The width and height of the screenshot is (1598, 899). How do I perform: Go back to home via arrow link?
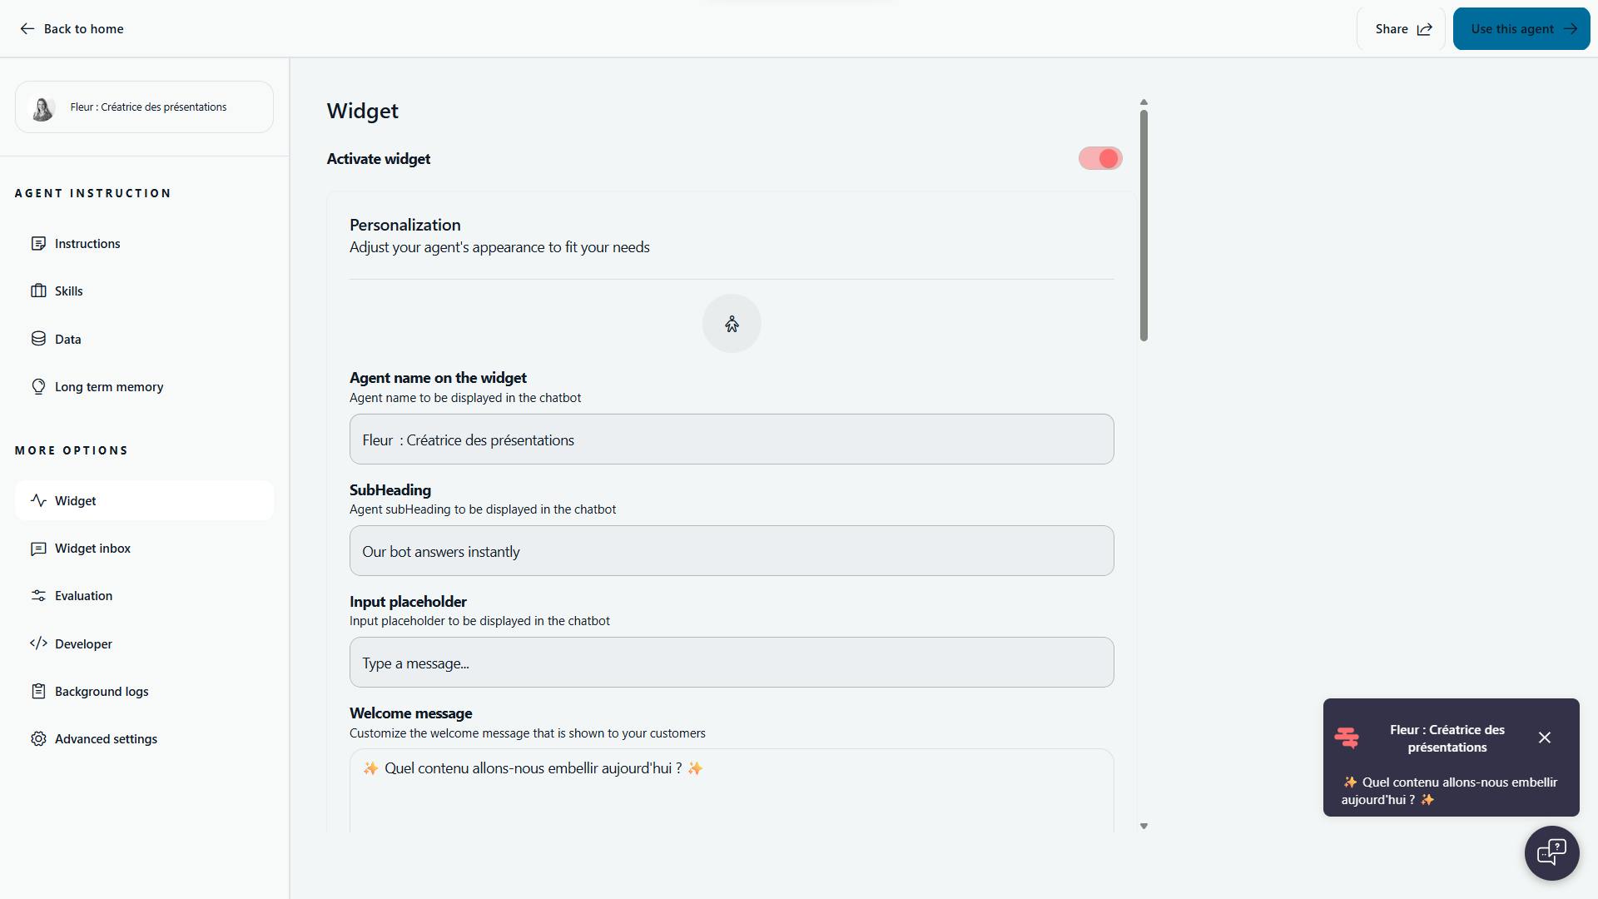tap(72, 29)
